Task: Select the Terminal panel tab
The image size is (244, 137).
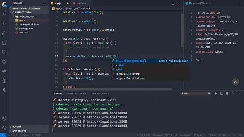Action: 57,94
